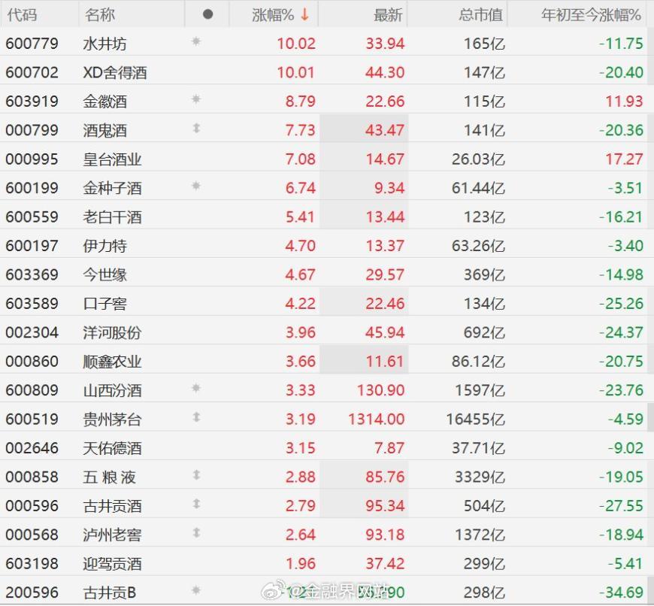Click latest price 33.94

(385, 44)
